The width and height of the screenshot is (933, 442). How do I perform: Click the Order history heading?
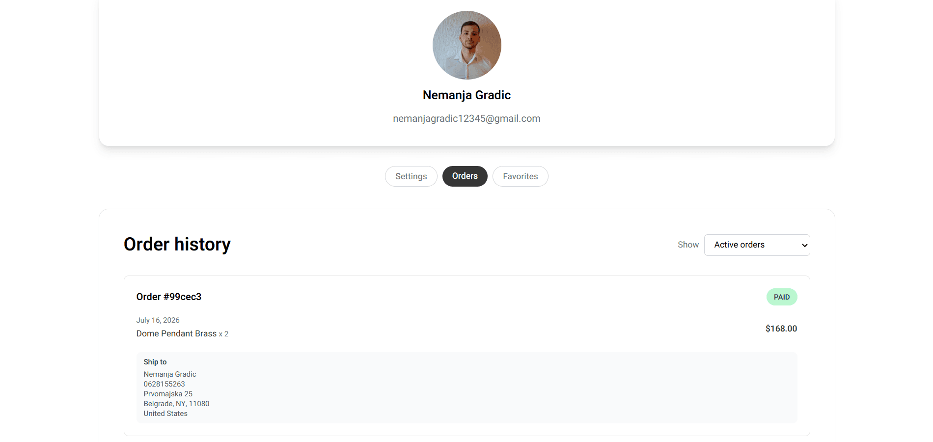177,244
